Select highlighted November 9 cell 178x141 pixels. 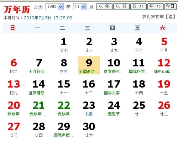click(x=89, y=66)
